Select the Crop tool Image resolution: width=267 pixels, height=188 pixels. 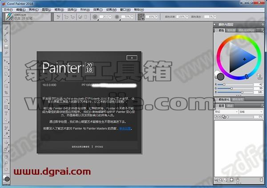click(x=6, y=93)
